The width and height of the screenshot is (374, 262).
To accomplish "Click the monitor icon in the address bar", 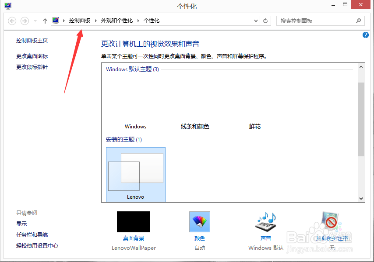I will click(x=56, y=20).
